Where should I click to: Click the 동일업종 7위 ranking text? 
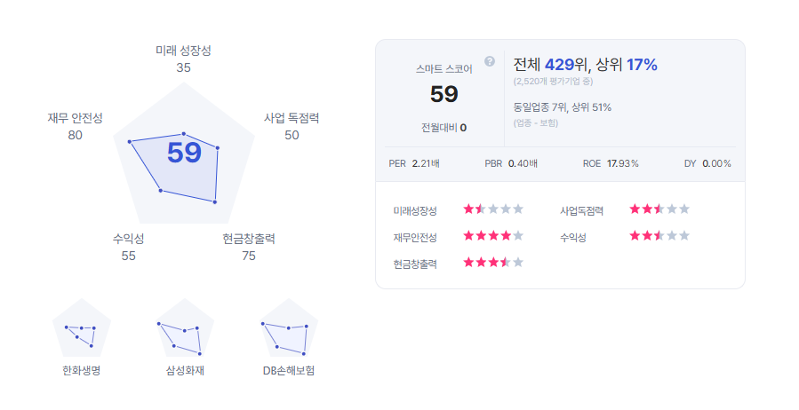539,107
